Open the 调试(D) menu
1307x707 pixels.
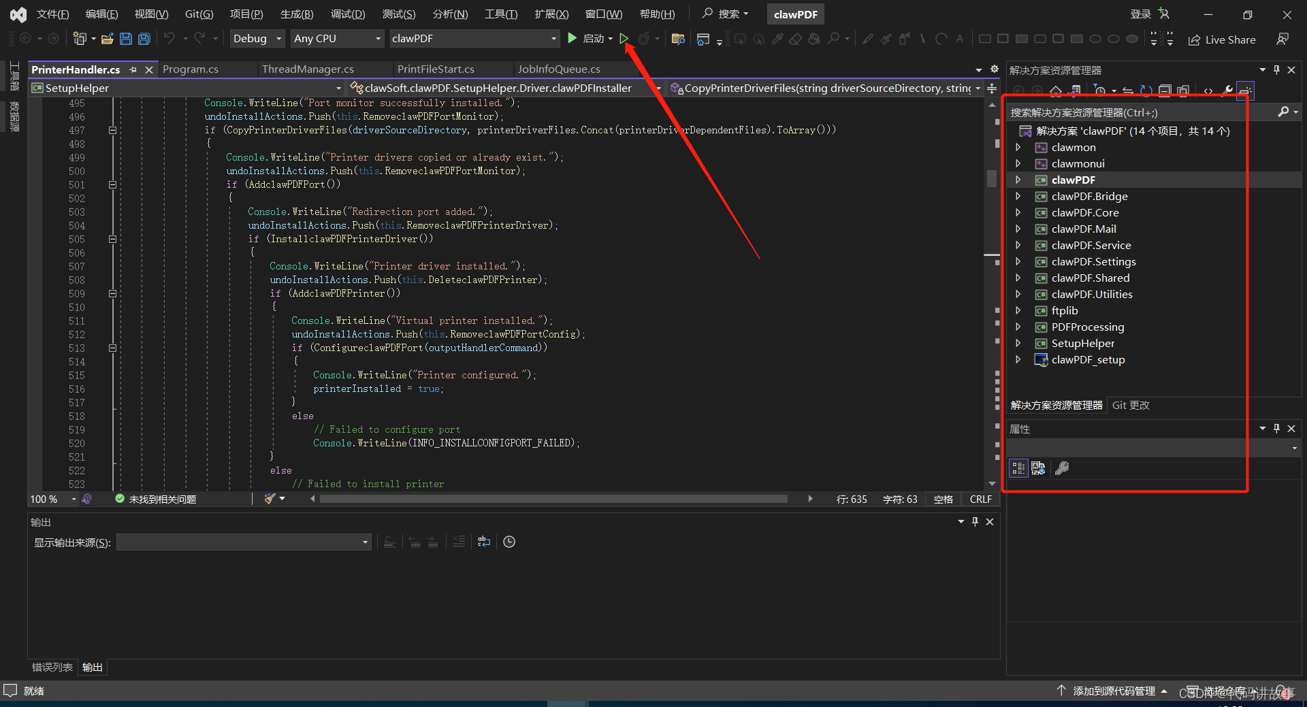click(348, 14)
